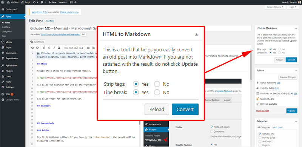Click the Terry Lin avatar thumbnail
Screen dimensions: 302x147
click(x=299, y=2)
